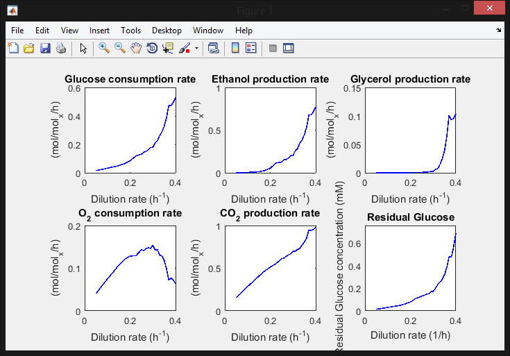Insert a Legend using toolbar icon
The width and height of the screenshot is (510, 356).
[x=250, y=48]
